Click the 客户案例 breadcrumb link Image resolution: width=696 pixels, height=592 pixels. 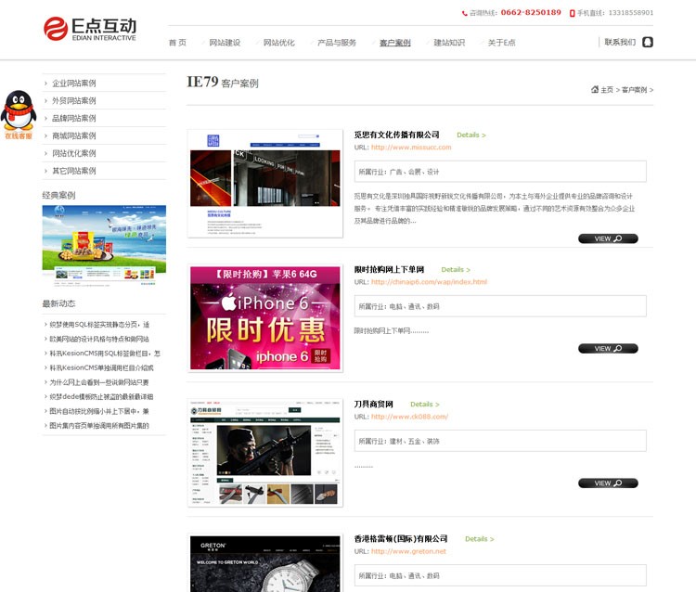635,90
